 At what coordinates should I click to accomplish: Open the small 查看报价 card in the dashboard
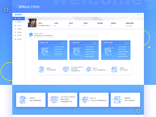[120, 70]
